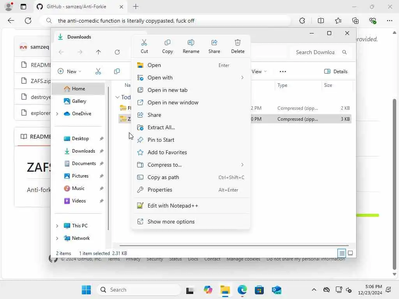Select Copy as path
The width and height of the screenshot is (399, 299).
click(x=191, y=177)
